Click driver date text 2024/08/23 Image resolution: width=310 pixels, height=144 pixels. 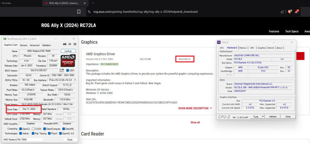pos(185,59)
